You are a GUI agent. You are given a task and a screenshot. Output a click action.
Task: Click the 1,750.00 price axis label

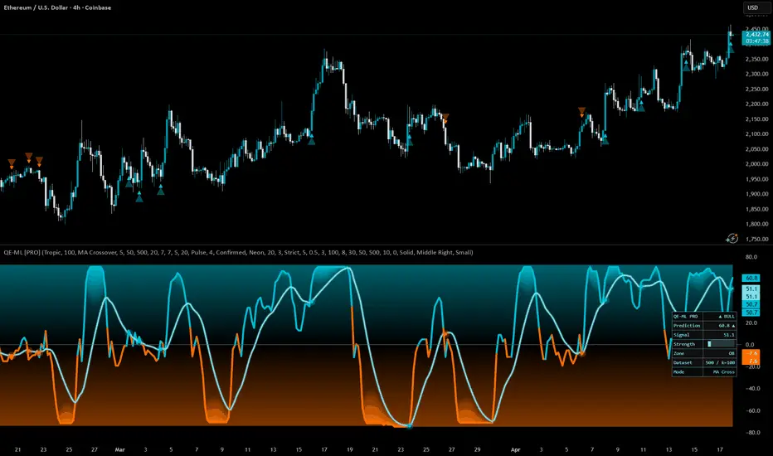[x=756, y=240]
